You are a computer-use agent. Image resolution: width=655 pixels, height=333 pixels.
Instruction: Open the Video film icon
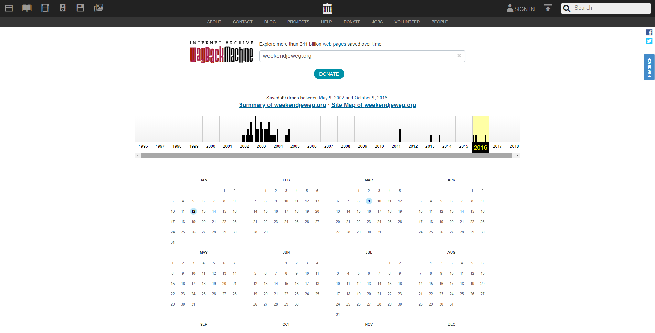coord(45,8)
